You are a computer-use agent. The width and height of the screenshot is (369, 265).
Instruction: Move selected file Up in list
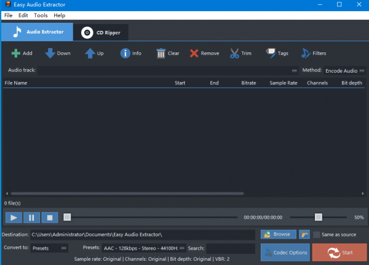[94, 53]
